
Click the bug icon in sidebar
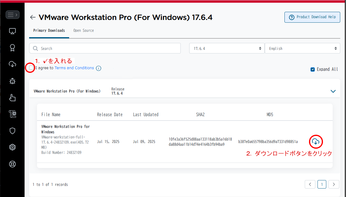coord(12,81)
